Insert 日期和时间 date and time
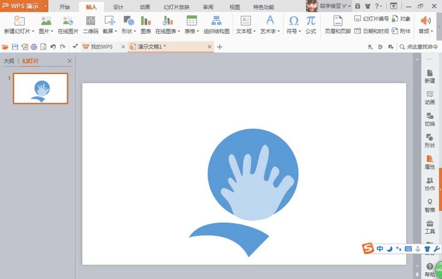The image size is (442, 279). (x=372, y=31)
